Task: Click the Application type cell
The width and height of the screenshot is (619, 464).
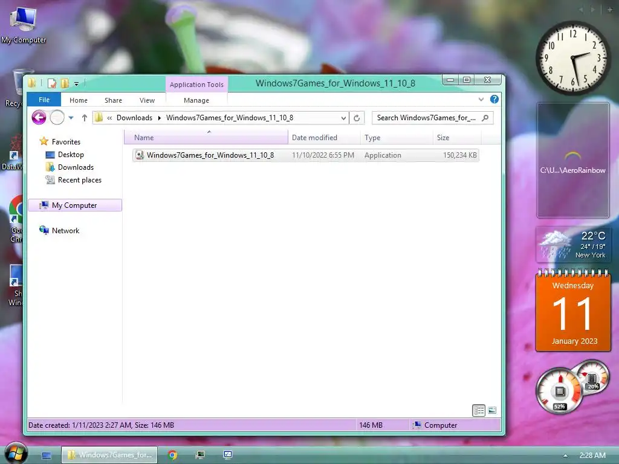Action: (x=383, y=155)
